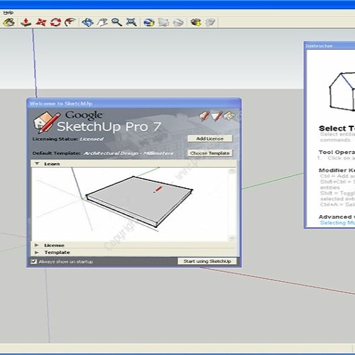Image resolution: width=355 pixels, height=355 pixels.
Task: Select the Zoom magnifier tool
Action: coord(116,23)
